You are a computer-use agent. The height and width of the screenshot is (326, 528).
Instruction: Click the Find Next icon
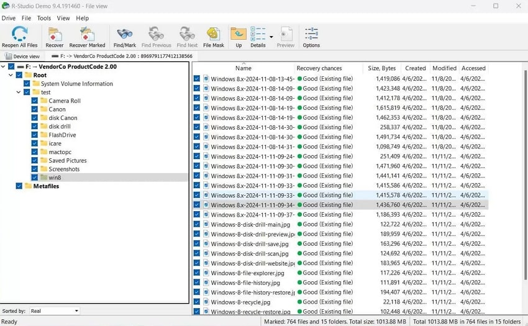(x=187, y=34)
